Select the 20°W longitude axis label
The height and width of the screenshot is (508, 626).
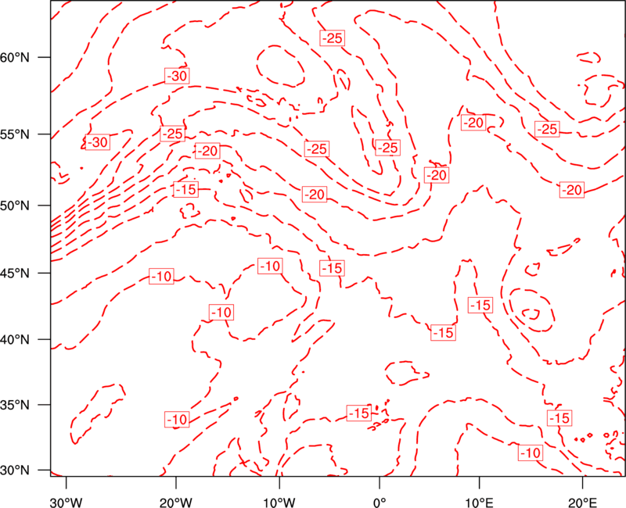(x=176, y=502)
